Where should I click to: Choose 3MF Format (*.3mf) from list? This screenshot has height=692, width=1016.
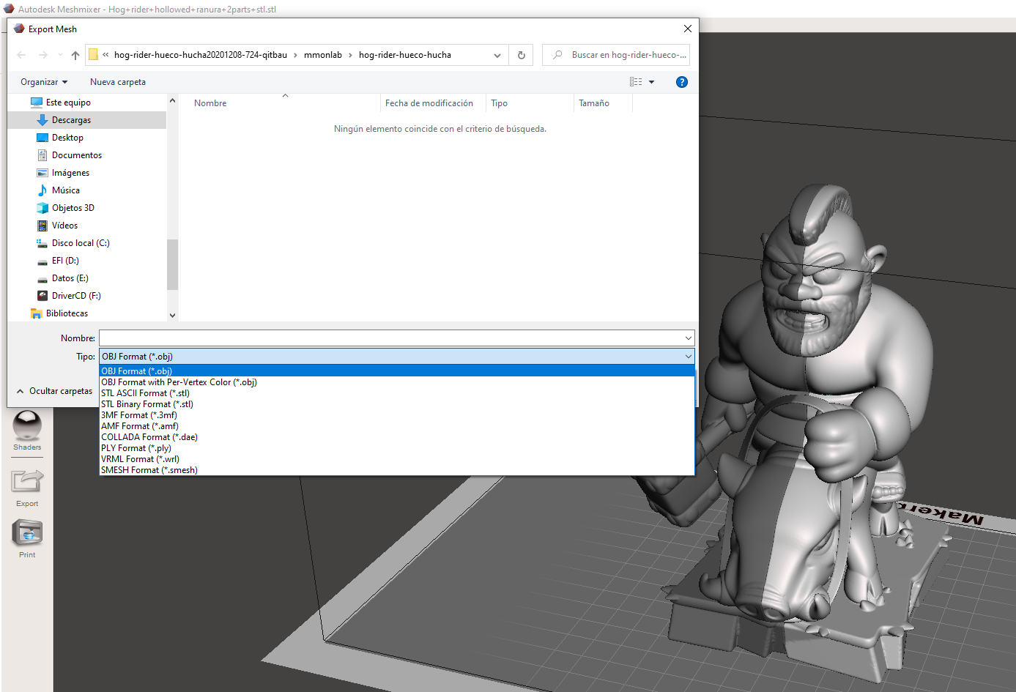tap(139, 415)
